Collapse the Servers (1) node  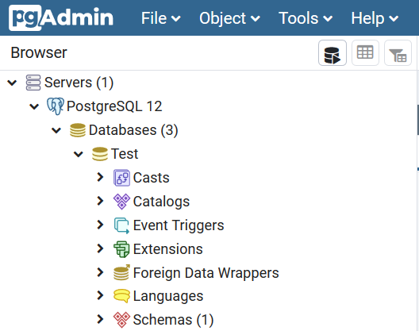click(12, 83)
